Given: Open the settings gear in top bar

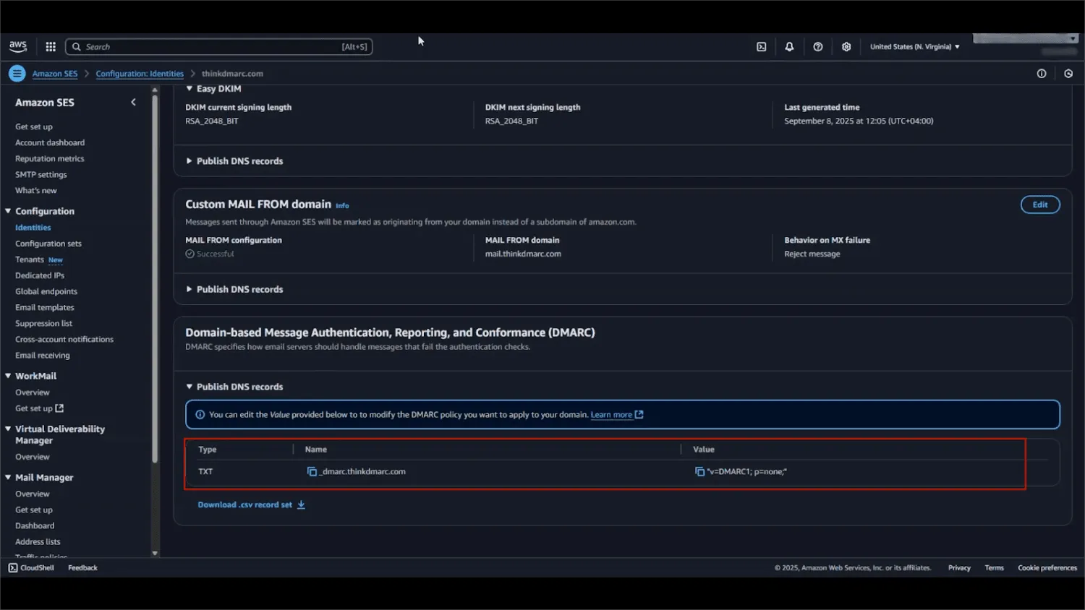Looking at the screenshot, I should [846, 47].
